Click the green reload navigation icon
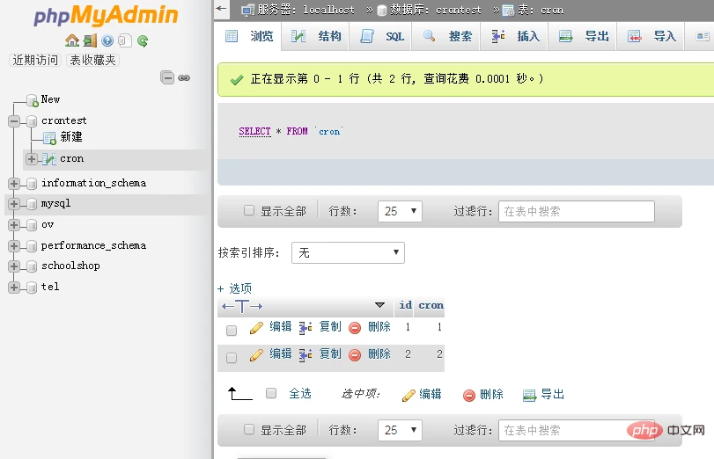Screen dimensions: 714x459 tap(142, 40)
